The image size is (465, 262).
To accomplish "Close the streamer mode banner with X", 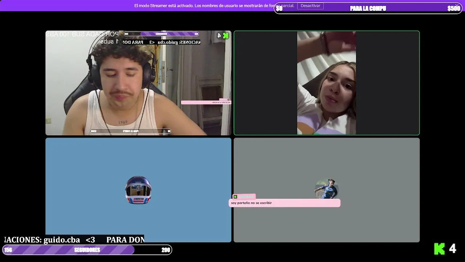I will [457, 5].
